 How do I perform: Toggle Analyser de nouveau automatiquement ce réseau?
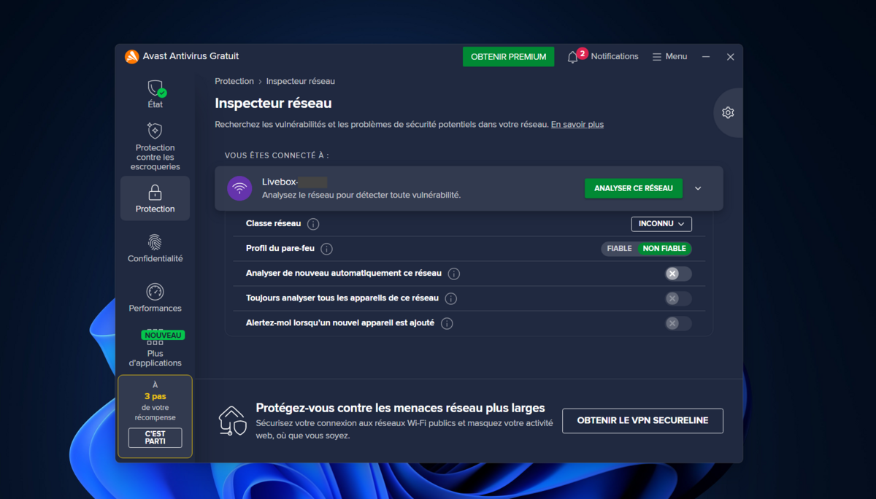coord(678,274)
